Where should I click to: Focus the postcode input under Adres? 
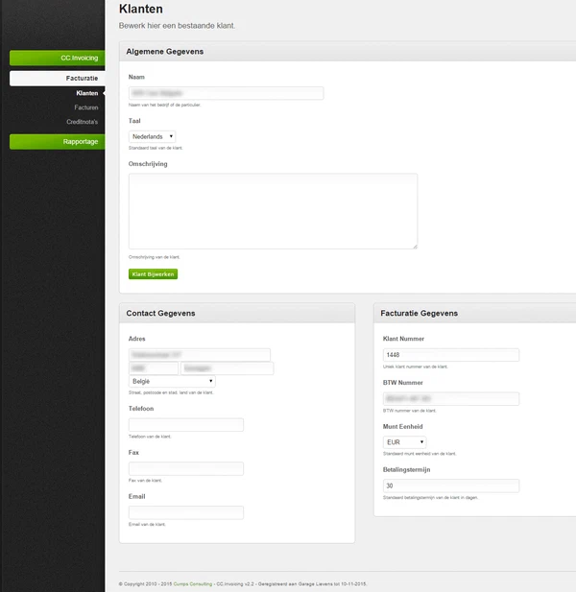click(154, 368)
